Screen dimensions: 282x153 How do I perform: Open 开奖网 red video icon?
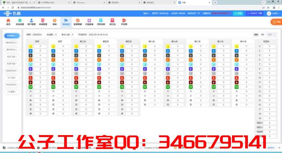[x=124, y=22]
